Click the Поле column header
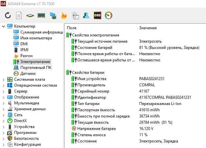This screenshot has width=206, height=148. 101,28
